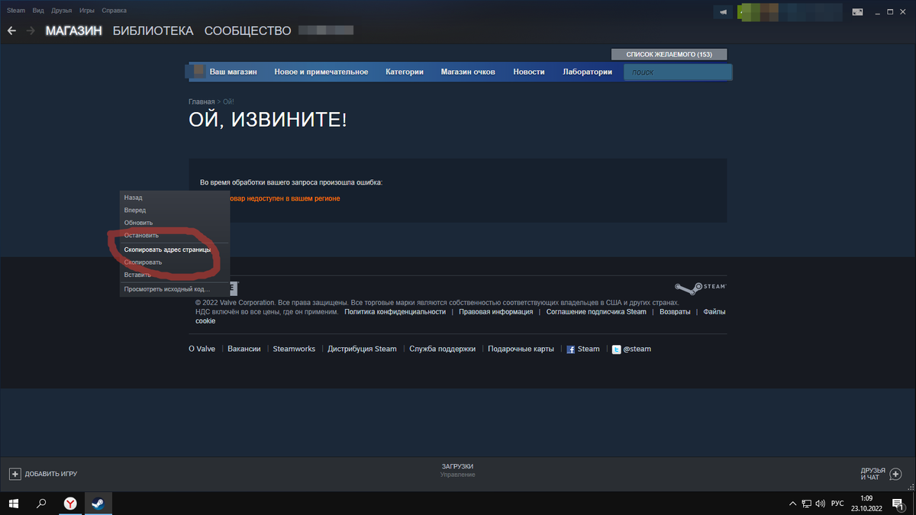916x515 pixels.
Task: Open the Игры menu
Action: click(x=87, y=11)
